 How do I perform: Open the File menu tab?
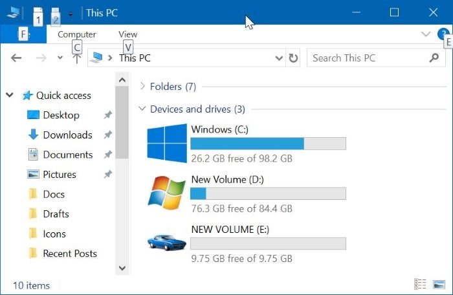[23, 34]
